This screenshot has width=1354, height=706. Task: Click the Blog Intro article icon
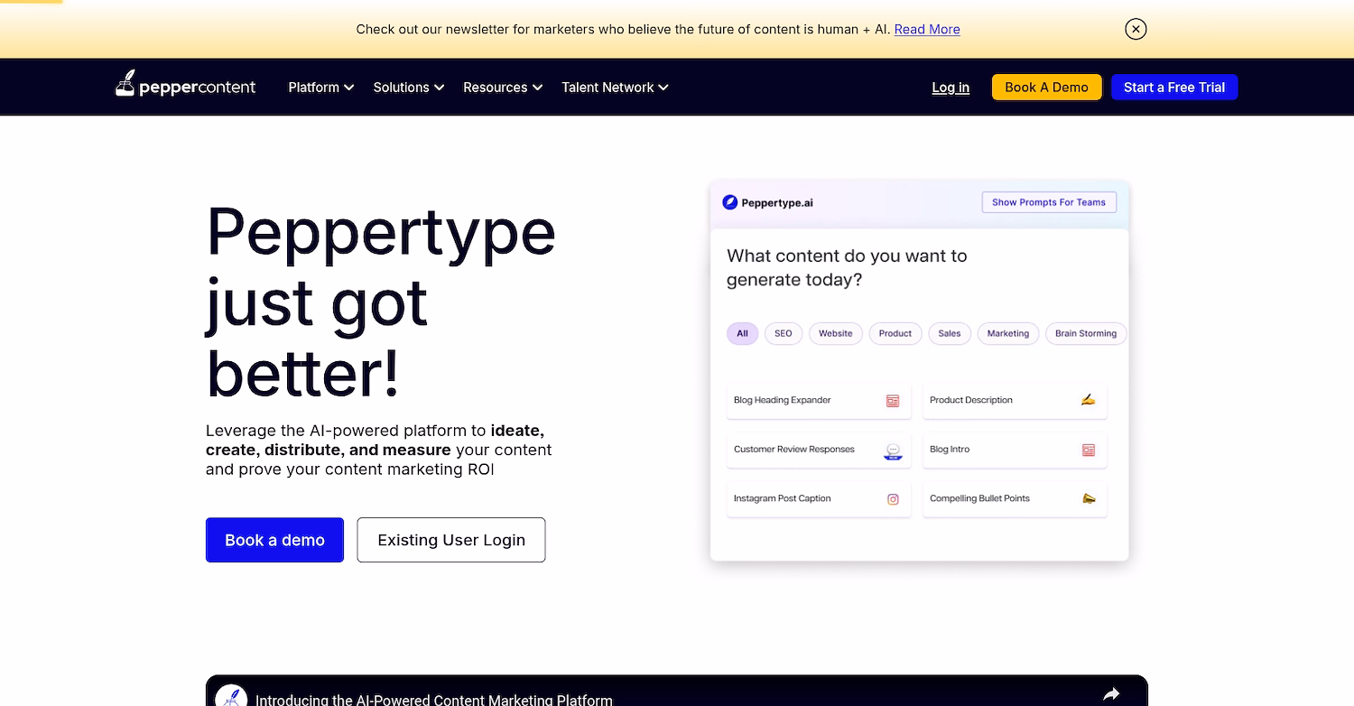(1088, 449)
